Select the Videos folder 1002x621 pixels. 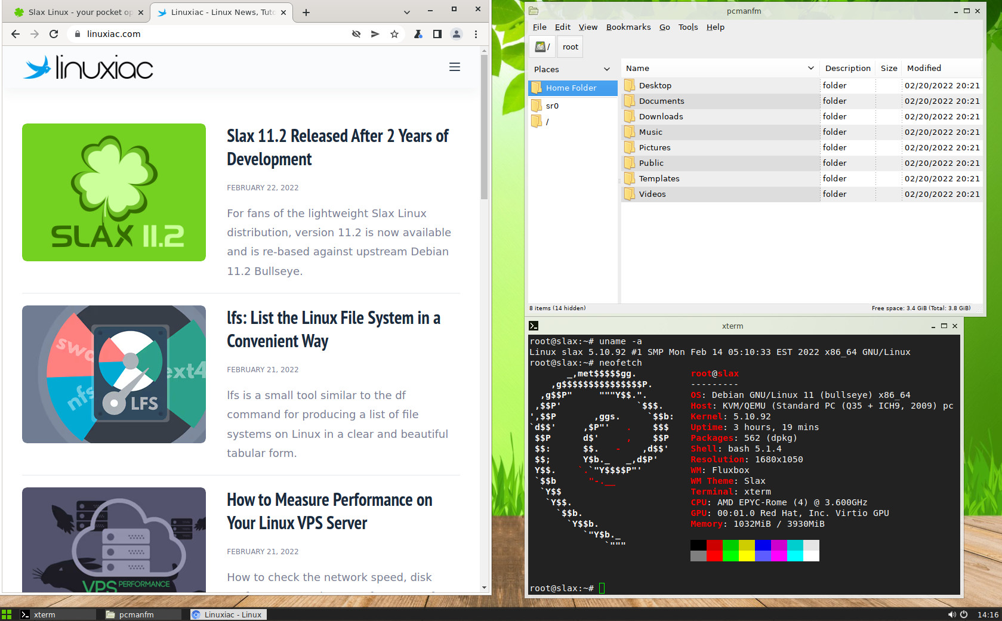click(x=801, y=194)
